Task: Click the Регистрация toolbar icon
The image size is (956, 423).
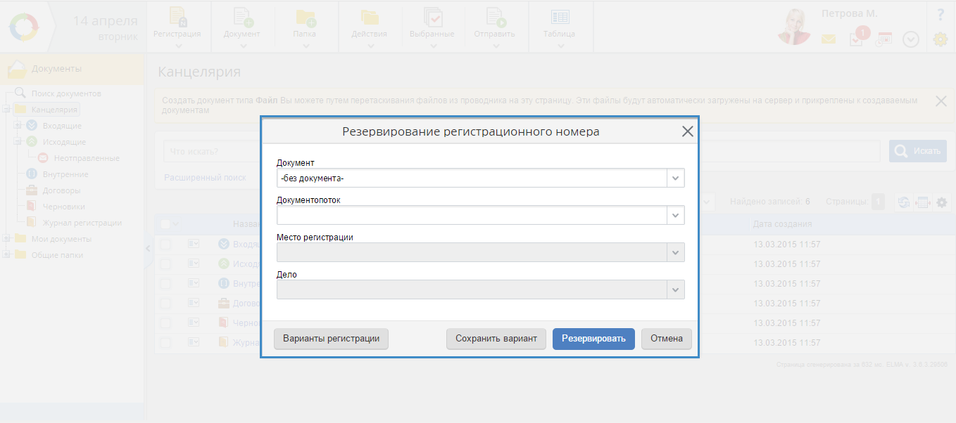Action: coord(177,18)
